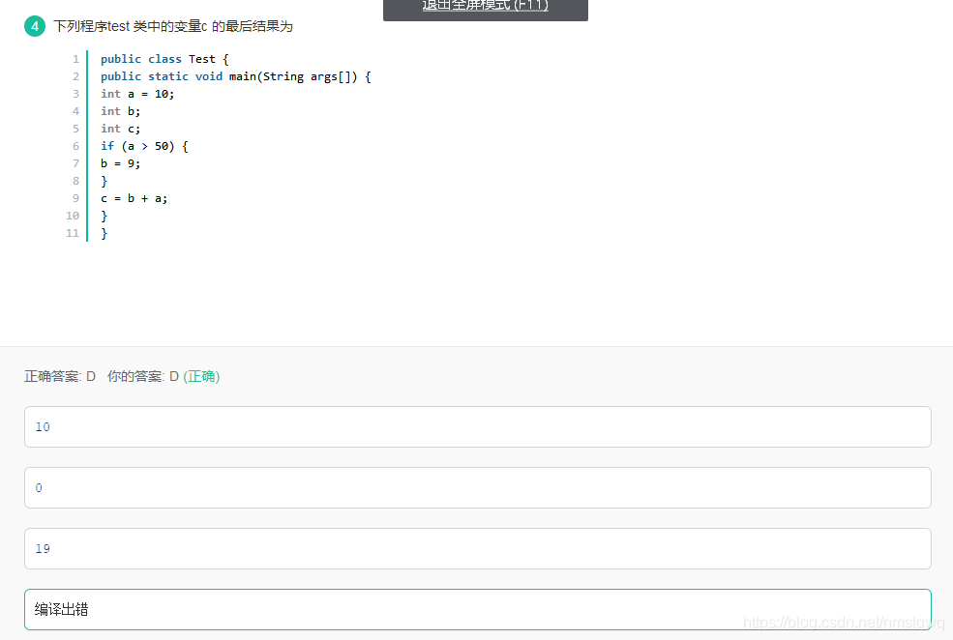Select answer option '0'
This screenshot has height=640, width=953.
click(x=478, y=487)
